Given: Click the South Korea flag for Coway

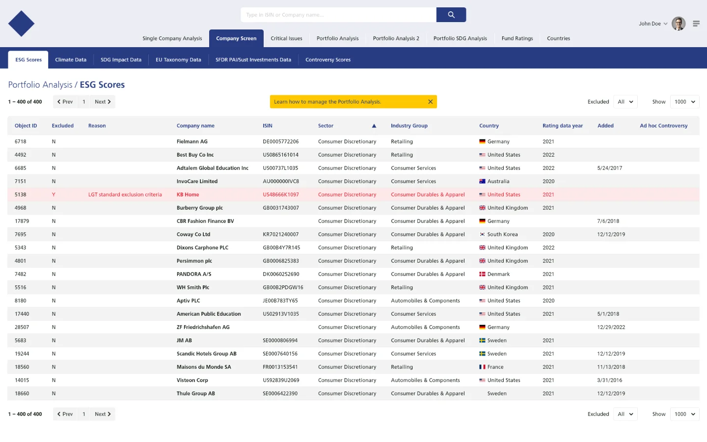Looking at the screenshot, I should click(482, 234).
